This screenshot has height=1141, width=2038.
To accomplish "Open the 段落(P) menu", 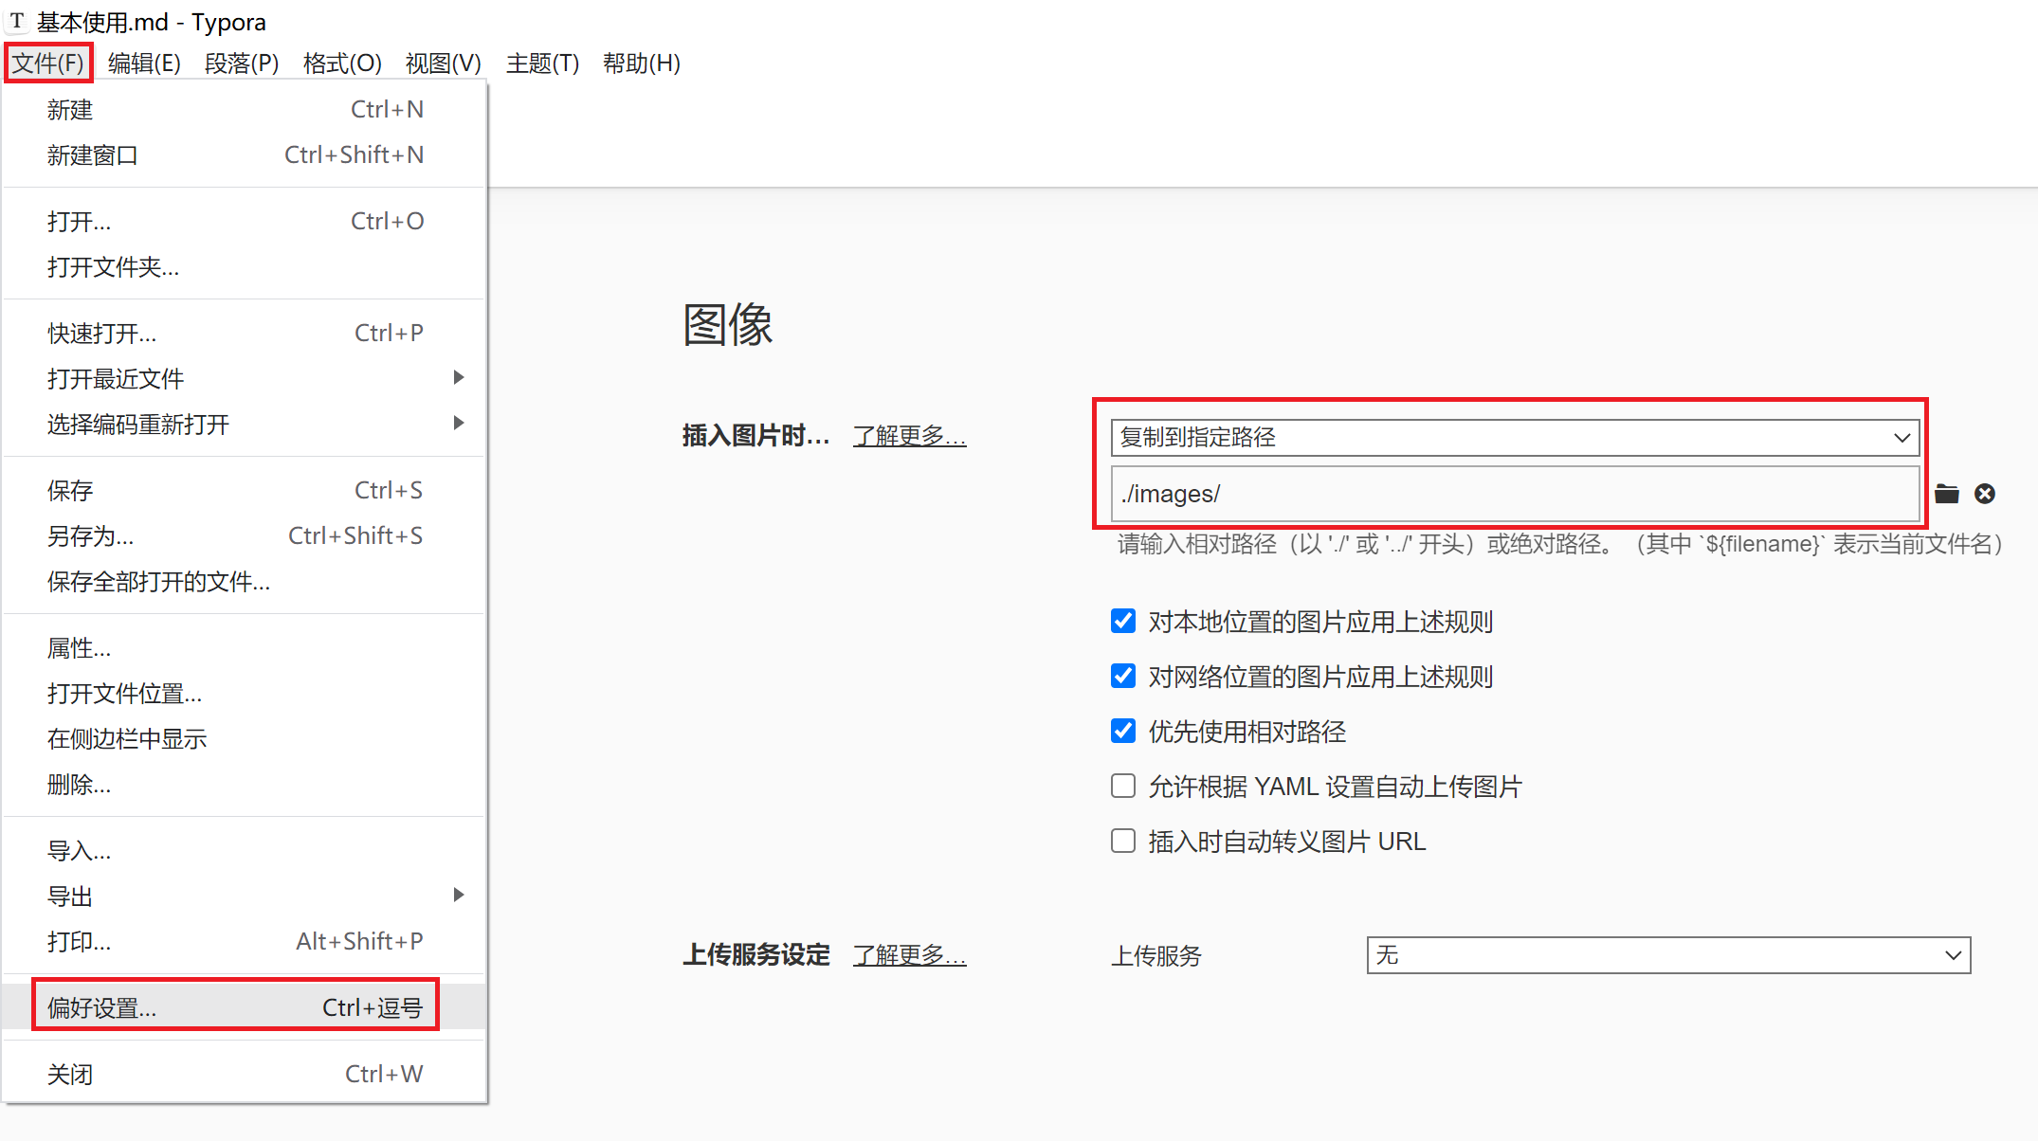I will 242,63.
